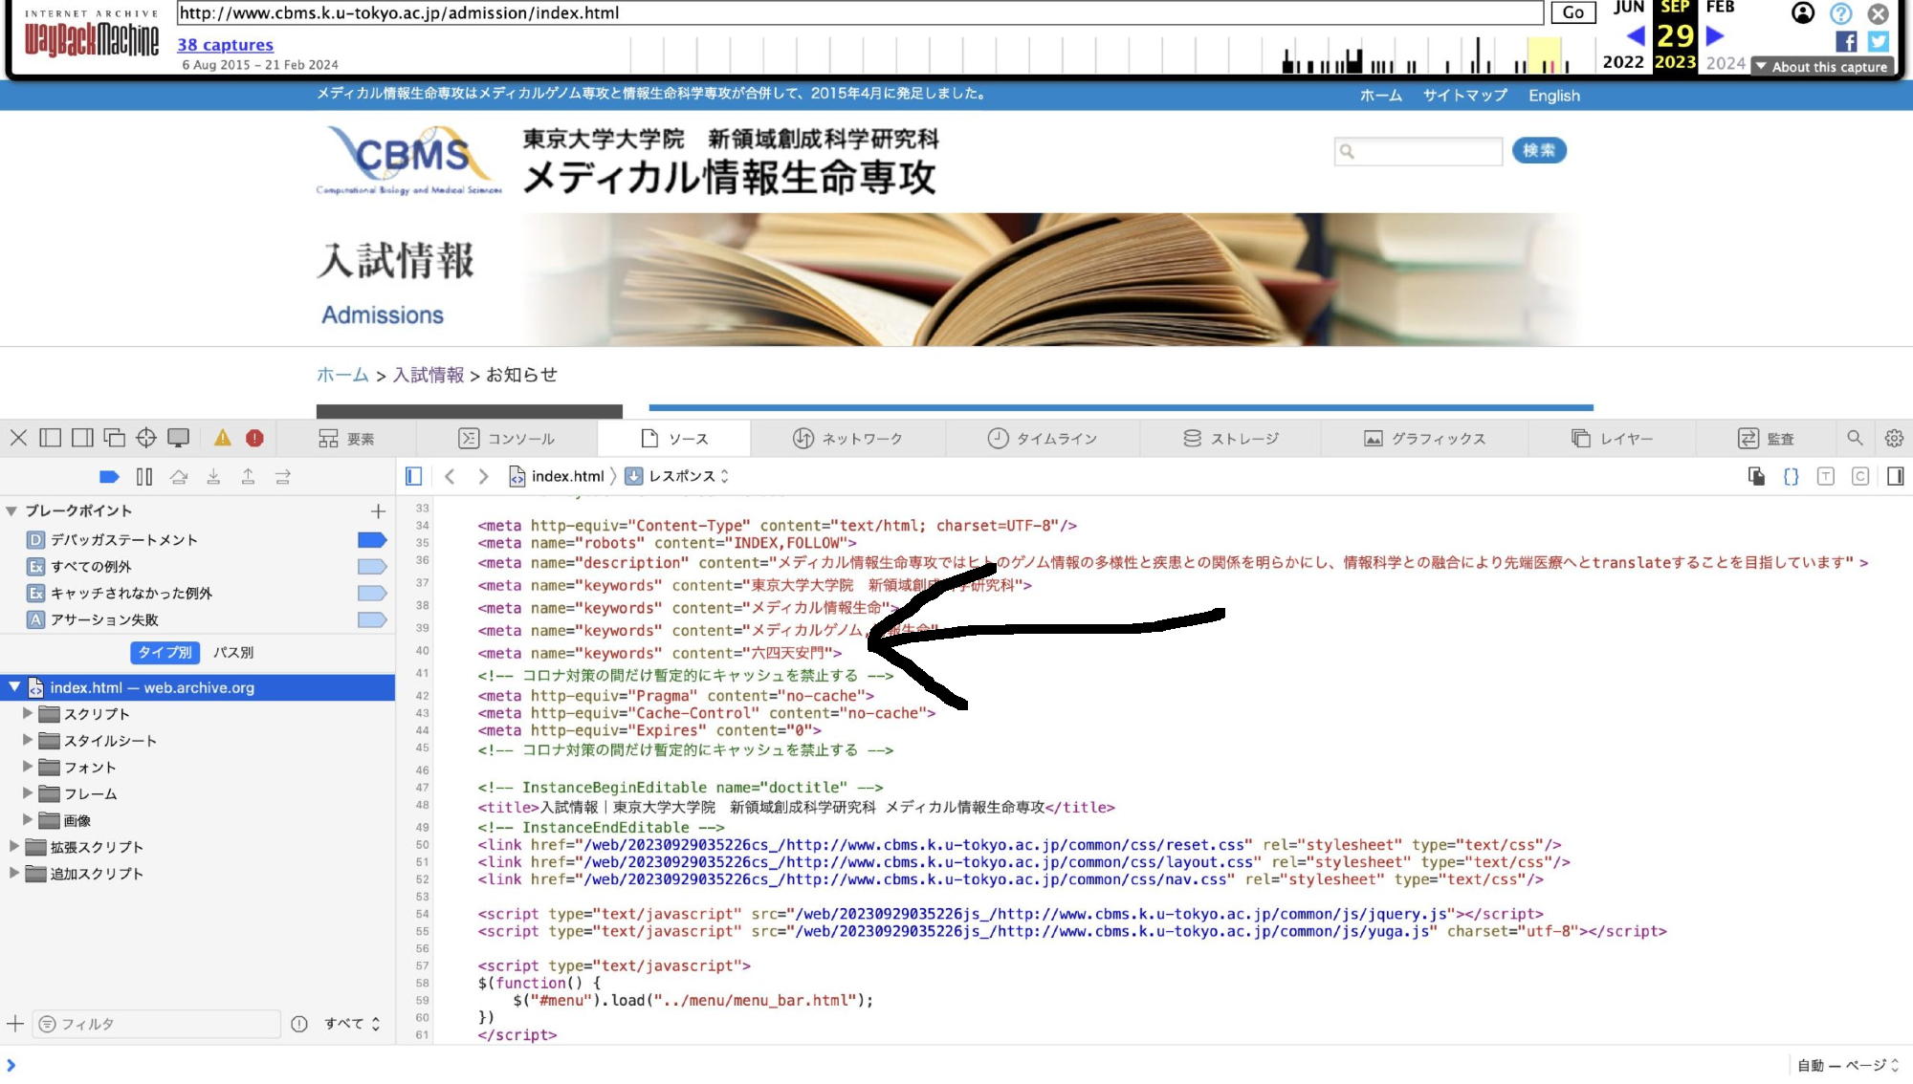The image size is (1913, 1084).
Task: Click the 検索 search button
Action: click(1539, 150)
